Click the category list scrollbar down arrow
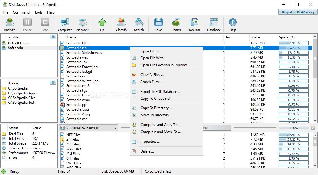Image resolution: width=318 pixels, height=175 pixels. tap(315, 166)
